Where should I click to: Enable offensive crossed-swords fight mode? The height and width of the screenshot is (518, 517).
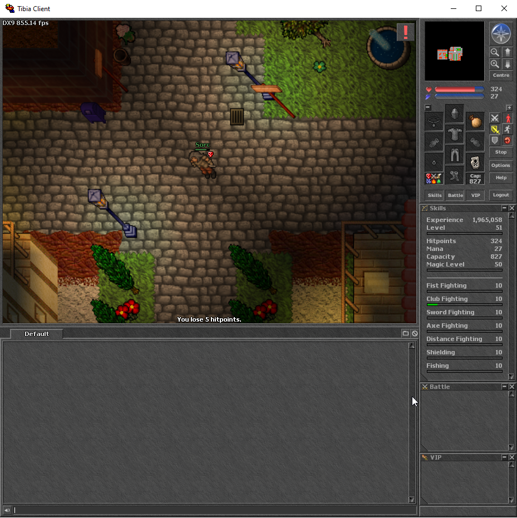(x=495, y=118)
